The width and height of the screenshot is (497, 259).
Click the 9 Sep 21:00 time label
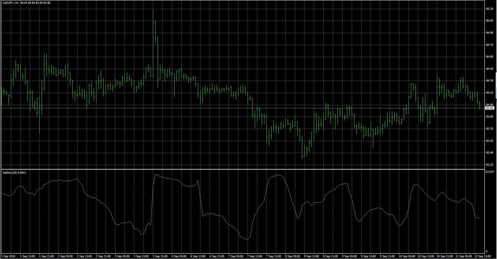pyautogui.click(x=387, y=256)
